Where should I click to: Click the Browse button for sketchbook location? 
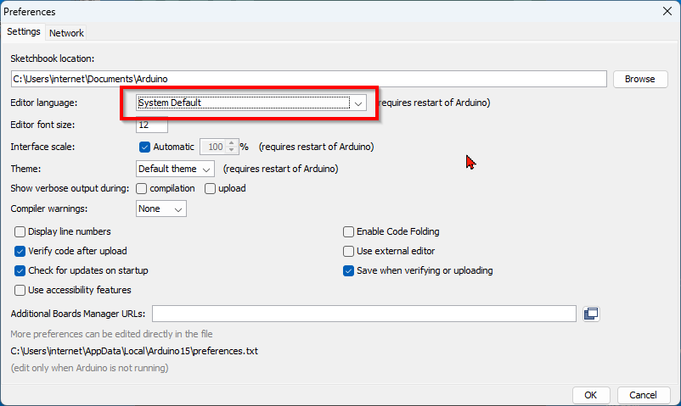point(639,79)
